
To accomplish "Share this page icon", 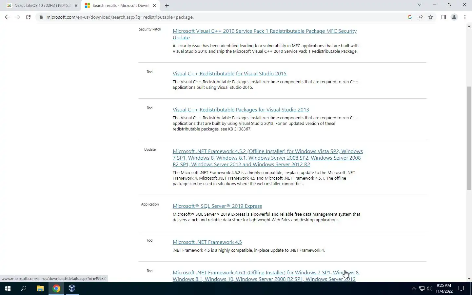I will pos(420,17).
